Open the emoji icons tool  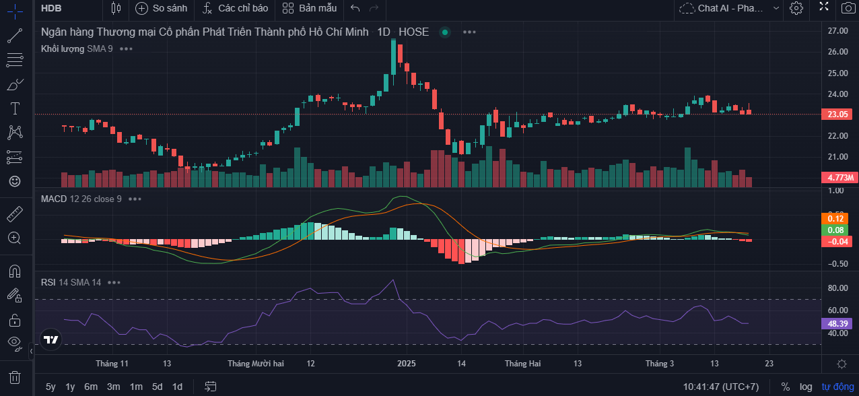(15, 181)
